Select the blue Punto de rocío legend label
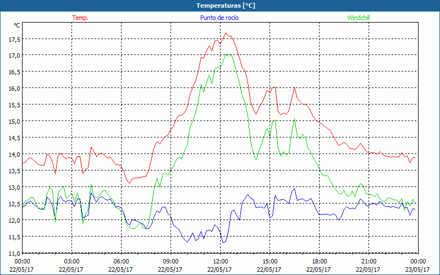 tap(219, 18)
